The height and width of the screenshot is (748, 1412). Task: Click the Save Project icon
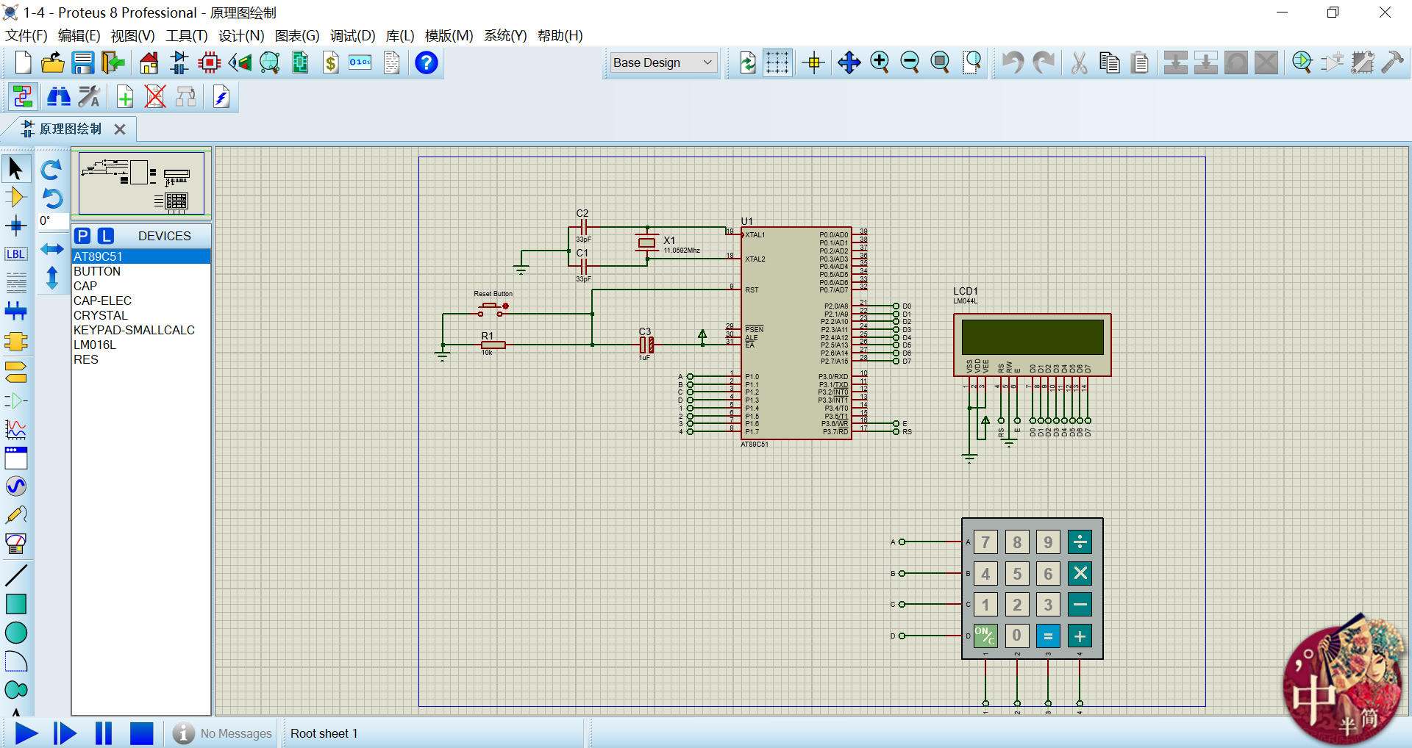(x=83, y=63)
